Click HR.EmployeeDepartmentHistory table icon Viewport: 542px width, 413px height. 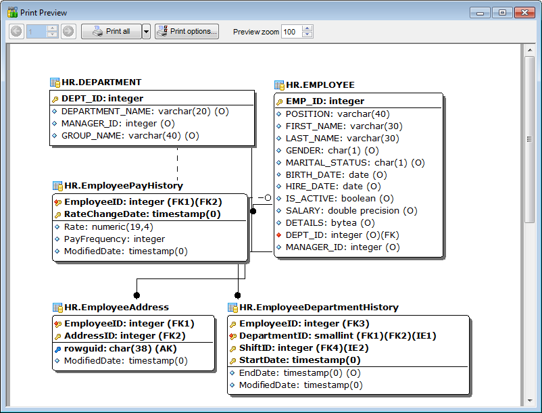pyautogui.click(x=232, y=308)
